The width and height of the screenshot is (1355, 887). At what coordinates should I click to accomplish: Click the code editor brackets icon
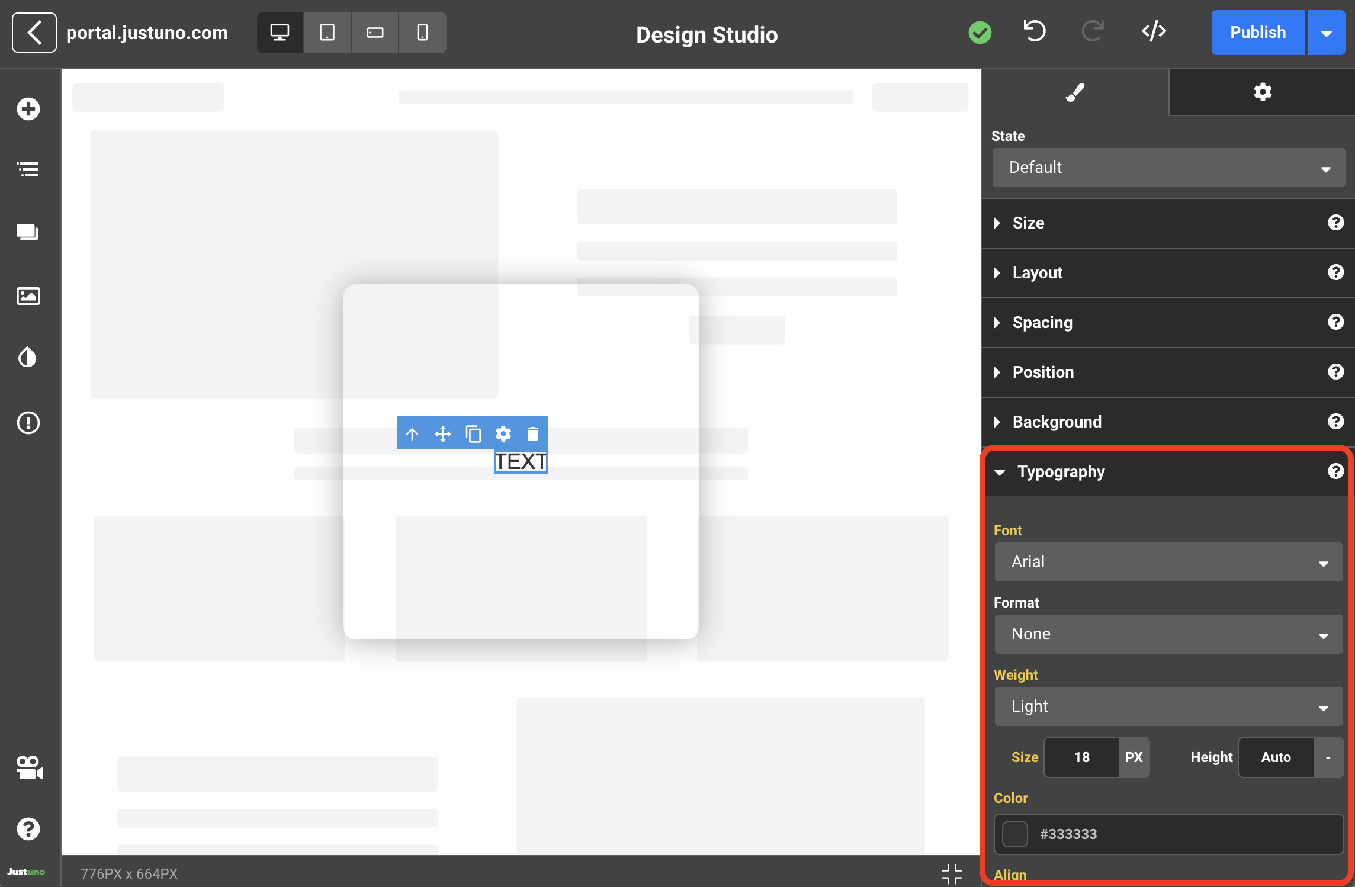(1154, 32)
